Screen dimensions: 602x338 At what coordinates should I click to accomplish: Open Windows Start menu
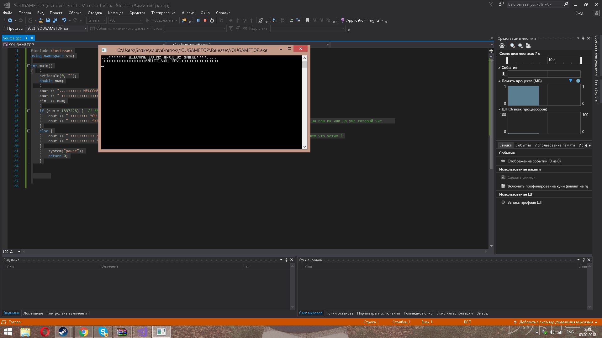(8, 332)
